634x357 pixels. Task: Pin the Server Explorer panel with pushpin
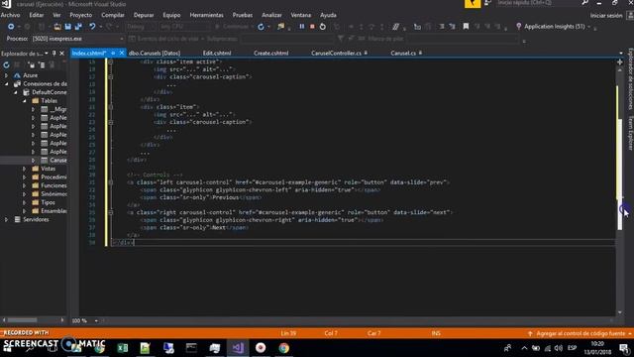[53, 53]
